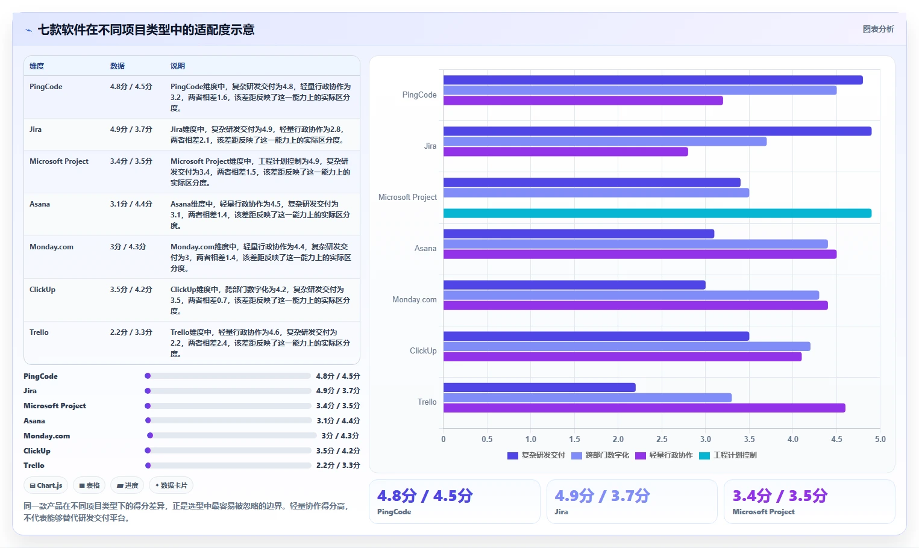Click the Monday.com progress bar
This screenshot has height=548, width=919.
click(232, 435)
